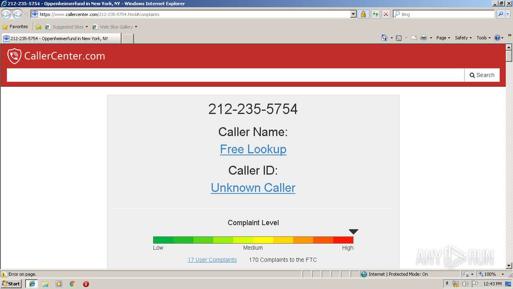Click the Read Mail envelope icon

pyautogui.click(x=414, y=38)
